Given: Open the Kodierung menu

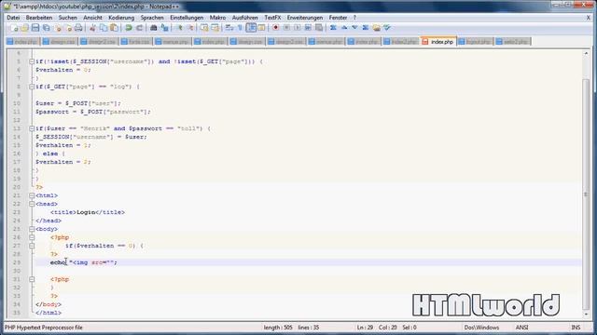Looking at the screenshot, I should (x=121, y=18).
